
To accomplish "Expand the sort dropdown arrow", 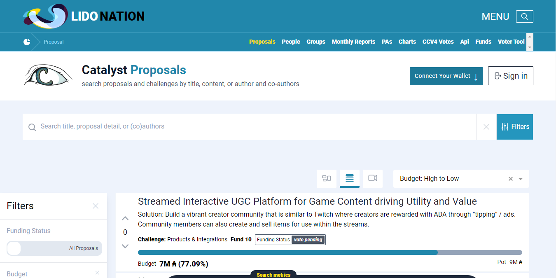I will pos(521,179).
